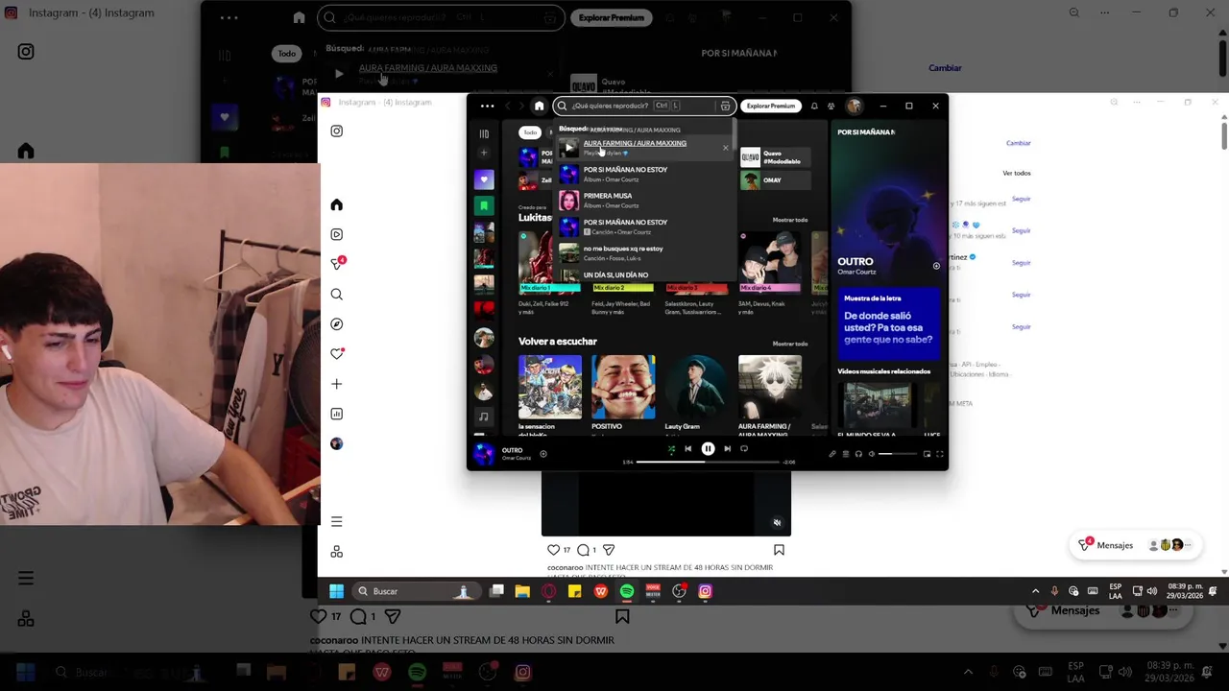Open the three-dot menu in front Spotify window

[x=487, y=106]
